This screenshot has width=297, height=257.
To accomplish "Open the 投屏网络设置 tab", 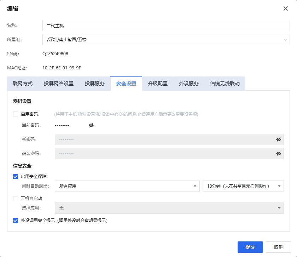I will [x=59, y=84].
